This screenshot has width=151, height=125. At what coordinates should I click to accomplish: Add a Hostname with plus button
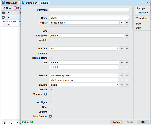pyautogui.click(x=51, y=53)
